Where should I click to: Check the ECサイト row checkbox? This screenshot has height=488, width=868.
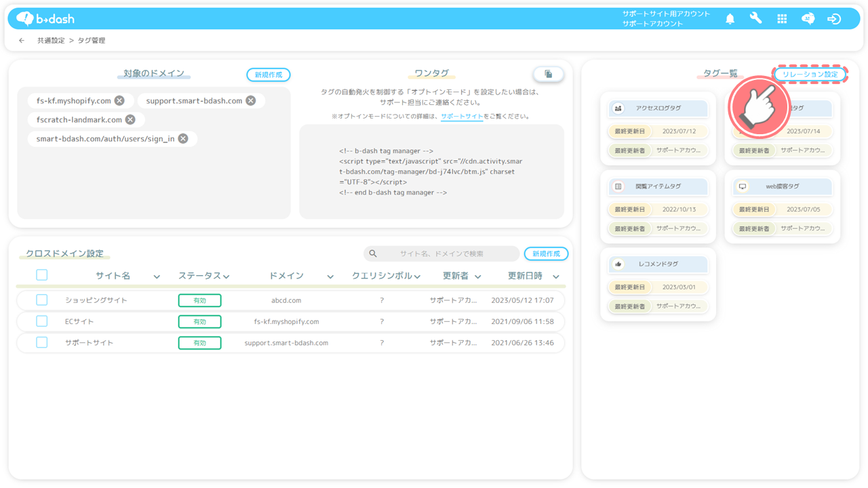pos(42,321)
